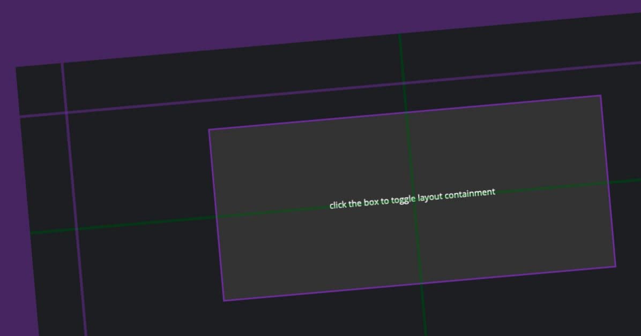This screenshot has width=641, height=336.
Task: Click the intersection of the two purple guide lines
Action: 66,112
